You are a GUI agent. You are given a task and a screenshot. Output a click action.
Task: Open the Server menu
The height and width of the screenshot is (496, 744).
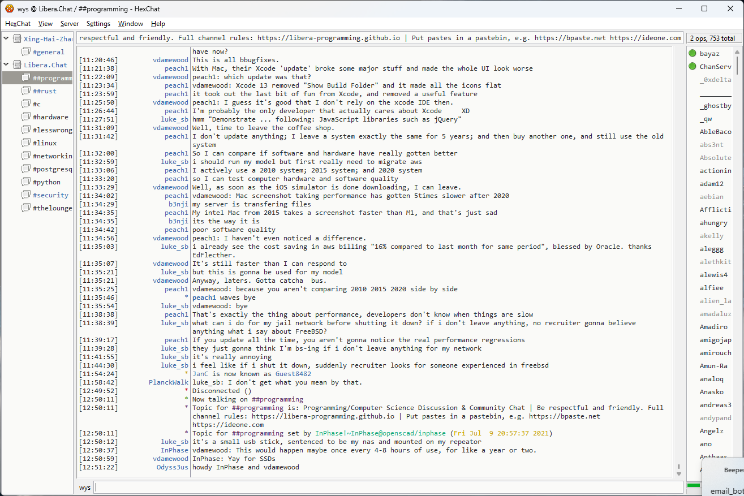tap(70, 24)
